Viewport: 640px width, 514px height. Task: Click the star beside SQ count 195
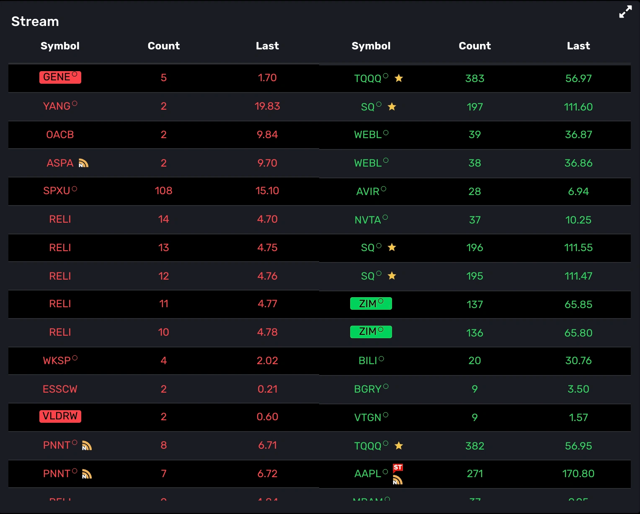(x=392, y=276)
